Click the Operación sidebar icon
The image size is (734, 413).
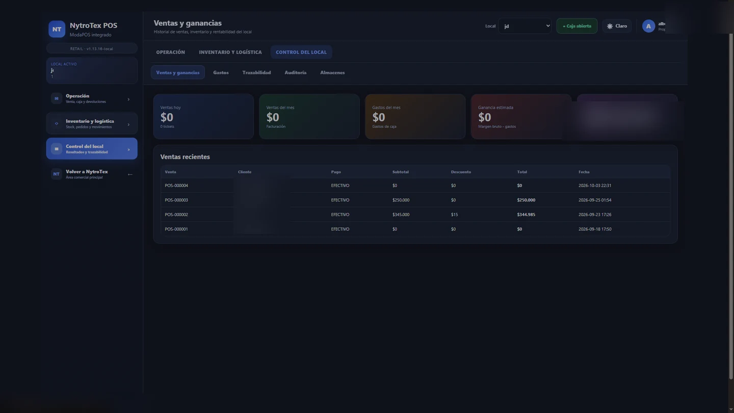coord(57,98)
